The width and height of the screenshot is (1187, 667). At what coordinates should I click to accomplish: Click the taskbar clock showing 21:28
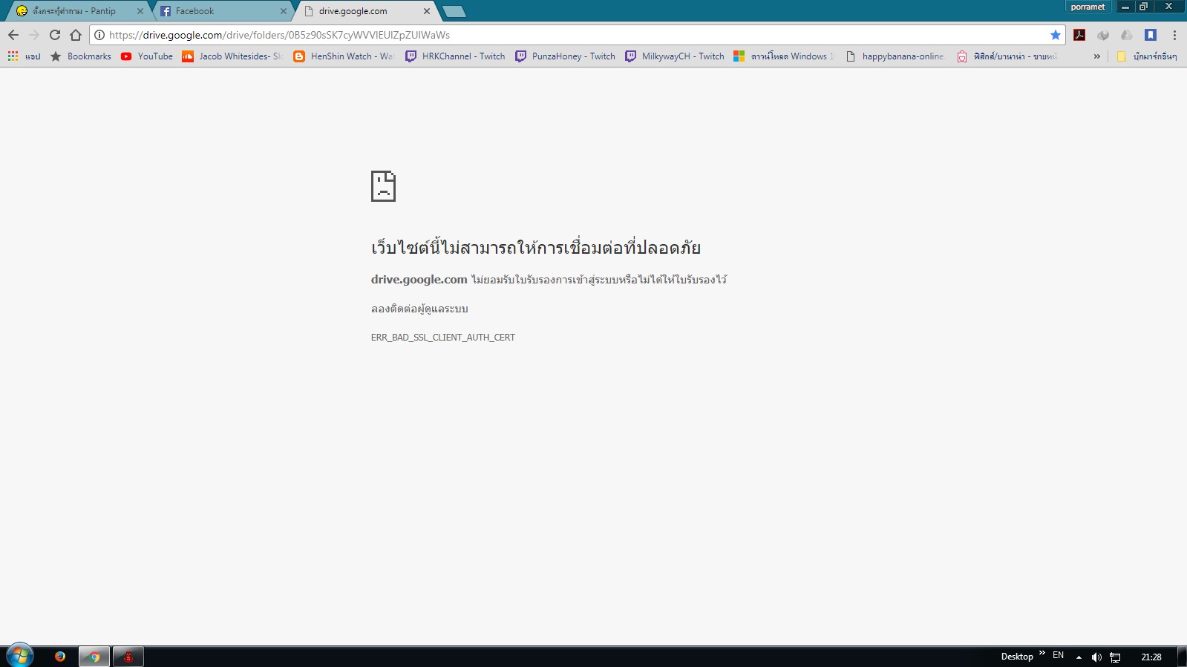[x=1151, y=657]
